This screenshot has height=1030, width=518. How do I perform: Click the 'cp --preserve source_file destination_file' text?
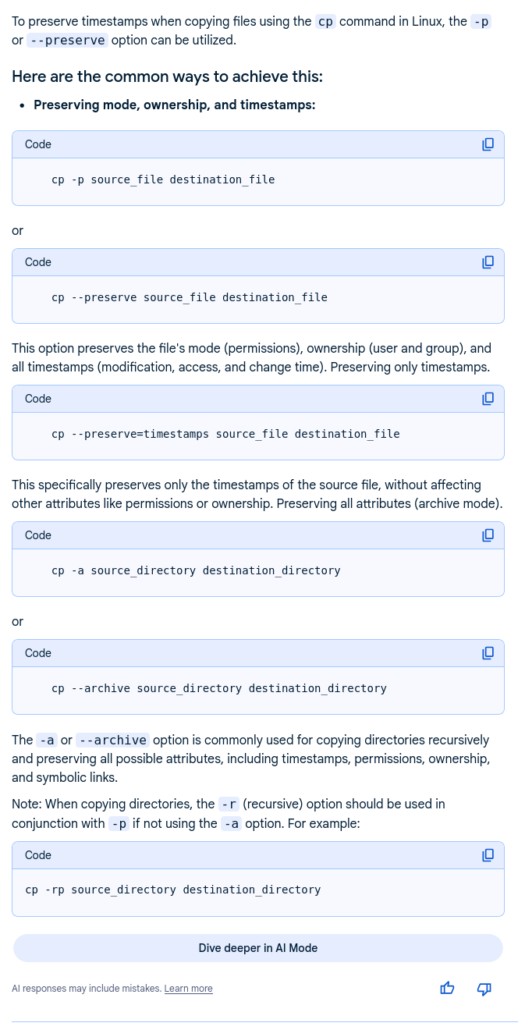coord(190,297)
